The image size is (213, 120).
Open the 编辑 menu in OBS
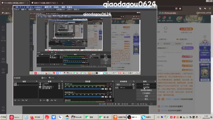24,10
